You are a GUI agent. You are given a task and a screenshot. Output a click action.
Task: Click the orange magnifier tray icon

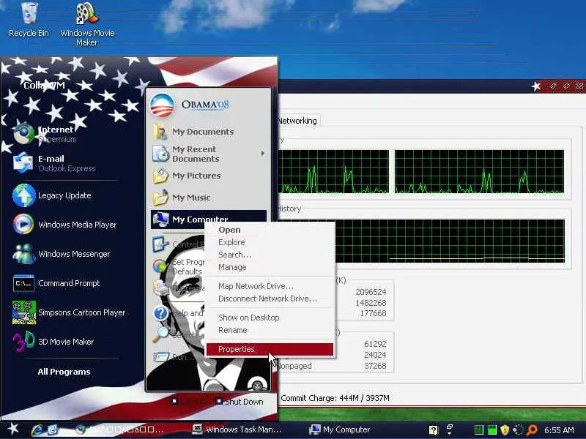pyautogui.click(x=532, y=429)
